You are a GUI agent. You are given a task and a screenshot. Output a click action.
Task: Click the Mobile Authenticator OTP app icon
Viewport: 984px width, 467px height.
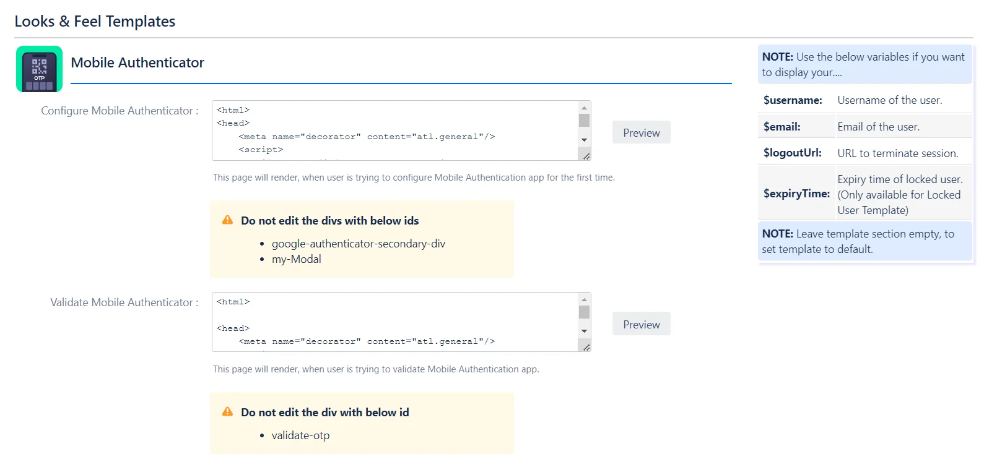click(39, 69)
